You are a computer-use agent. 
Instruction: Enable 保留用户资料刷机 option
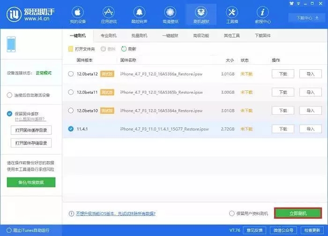coord(232,214)
